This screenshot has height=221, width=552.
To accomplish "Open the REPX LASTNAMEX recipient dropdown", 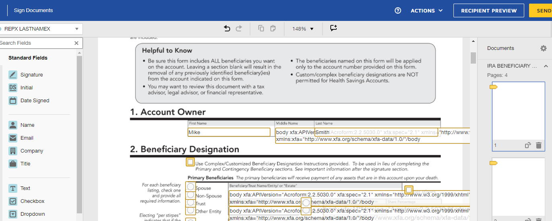I will pos(41,29).
